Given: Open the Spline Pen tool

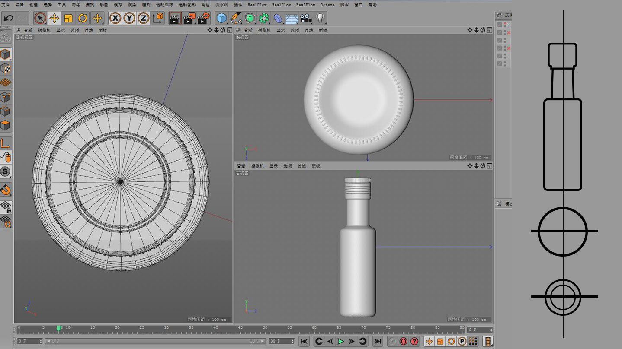Looking at the screenshot, I should pos(236,18).
